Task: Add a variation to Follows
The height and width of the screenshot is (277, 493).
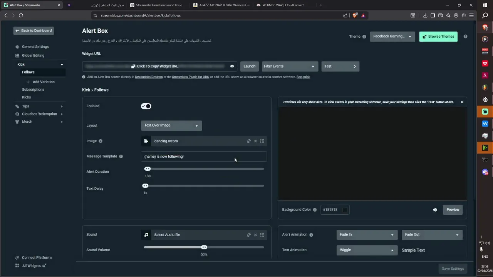Action: pos(40,82)
